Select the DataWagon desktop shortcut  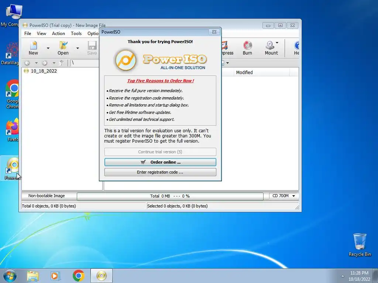click(10, 53)
